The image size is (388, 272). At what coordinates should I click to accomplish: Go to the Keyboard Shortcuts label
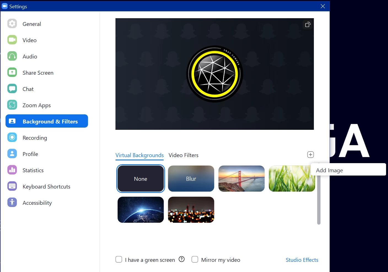coord(46,187)
